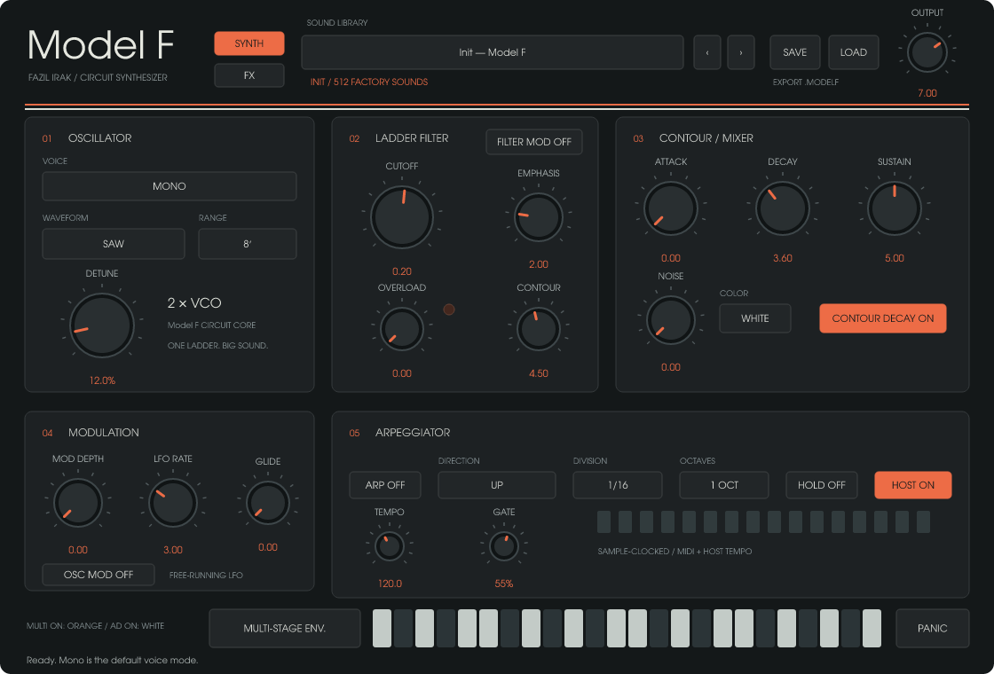Click the CUTOFF knob
Viewport: 994px width, 674px height.
click(x=402, y=217)
